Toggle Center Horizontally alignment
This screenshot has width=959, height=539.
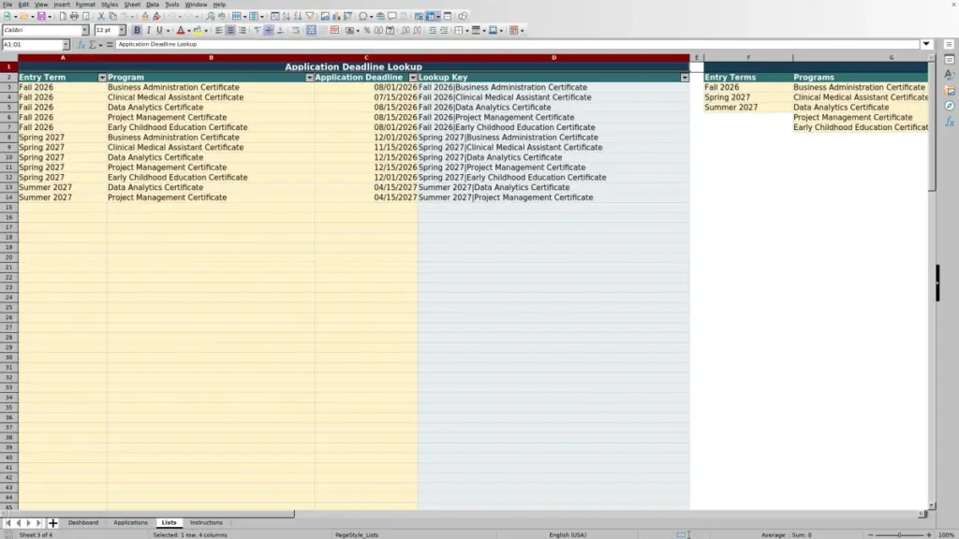pos(230,30)
